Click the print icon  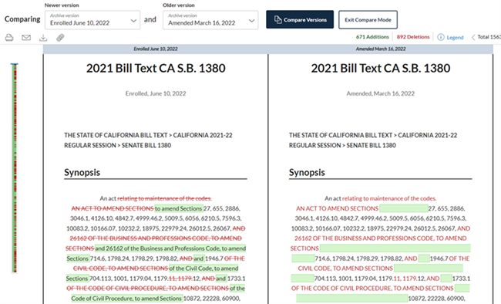point(9,38)
